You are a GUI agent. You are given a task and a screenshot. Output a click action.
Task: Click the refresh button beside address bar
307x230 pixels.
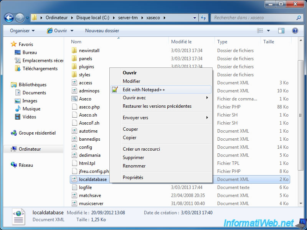point(203,18)
